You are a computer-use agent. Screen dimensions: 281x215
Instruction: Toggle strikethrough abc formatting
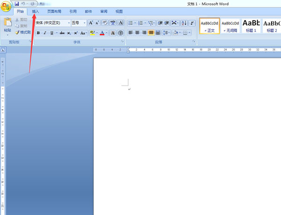click(x=62, y=33)
